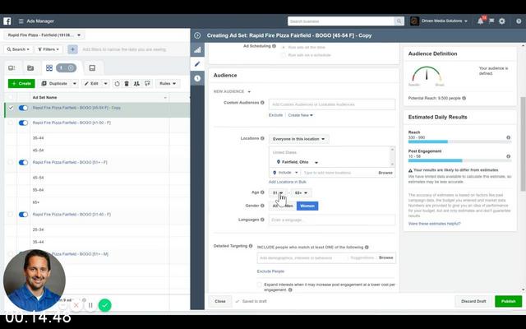Open the settings gear in top bar
This screenshot has width=526, height=329.
click(502, 21)
